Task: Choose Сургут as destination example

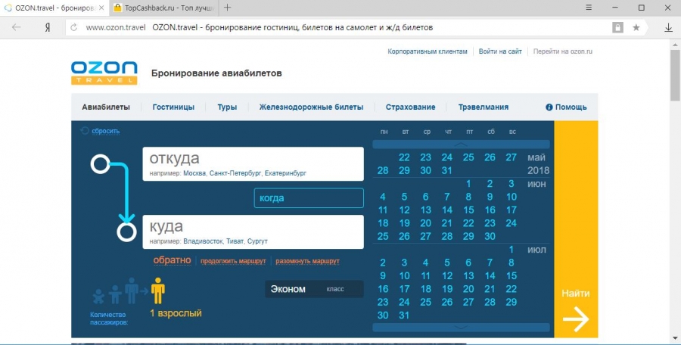Action: point(257,241)
